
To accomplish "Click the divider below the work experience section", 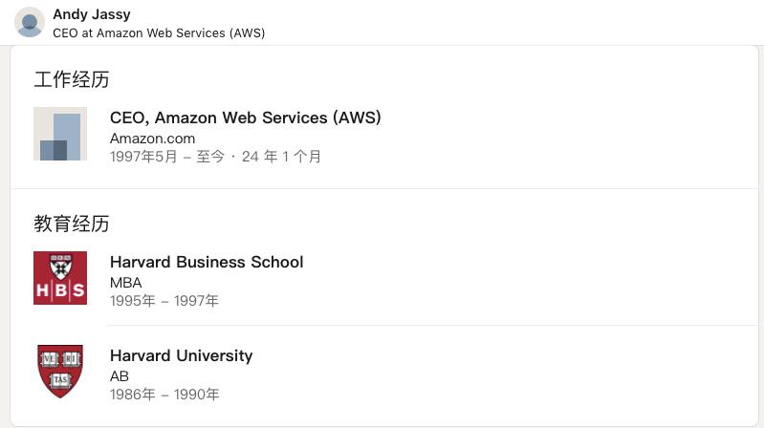I will [x=384, y=188].
